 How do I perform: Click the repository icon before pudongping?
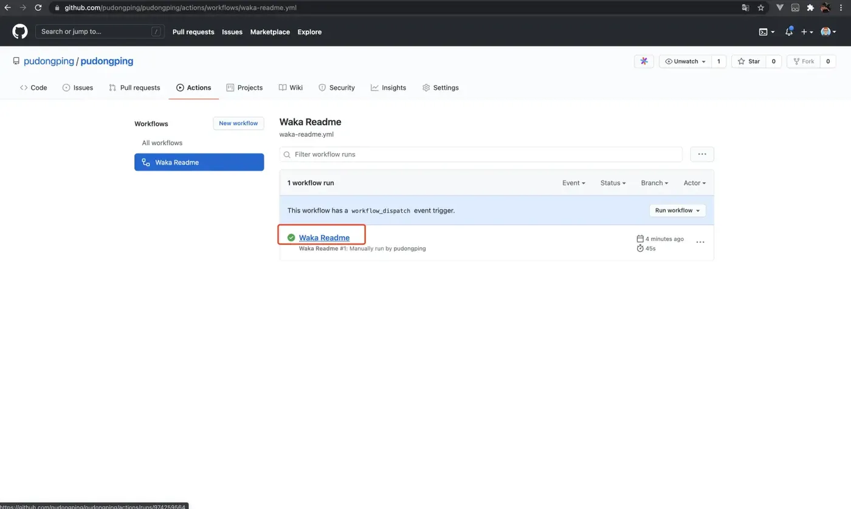point(16,61)
